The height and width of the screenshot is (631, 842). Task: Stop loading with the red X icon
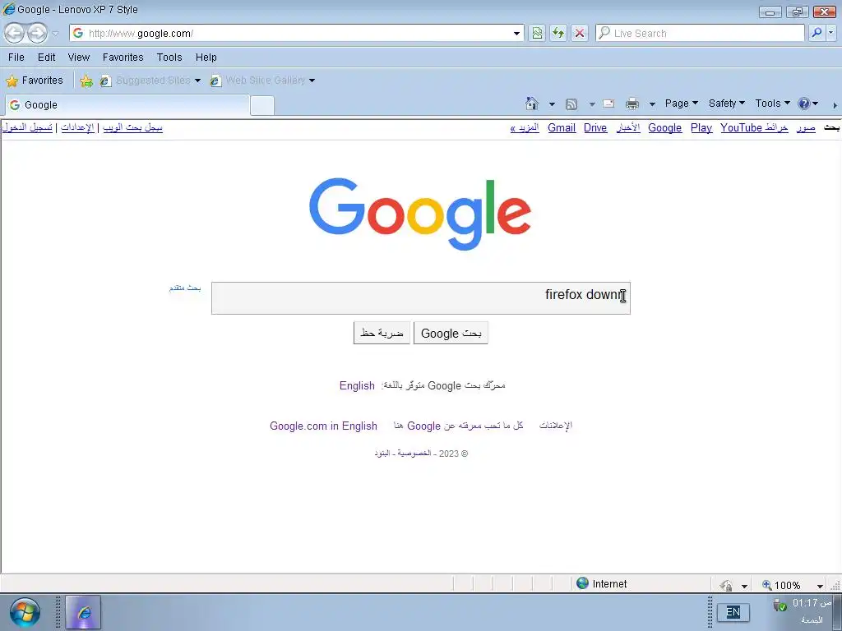580,33
